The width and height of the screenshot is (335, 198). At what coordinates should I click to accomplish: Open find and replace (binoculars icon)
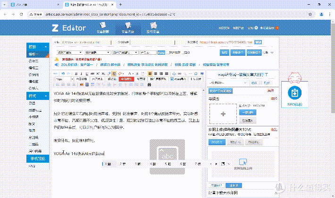click(x=150, y=85)
